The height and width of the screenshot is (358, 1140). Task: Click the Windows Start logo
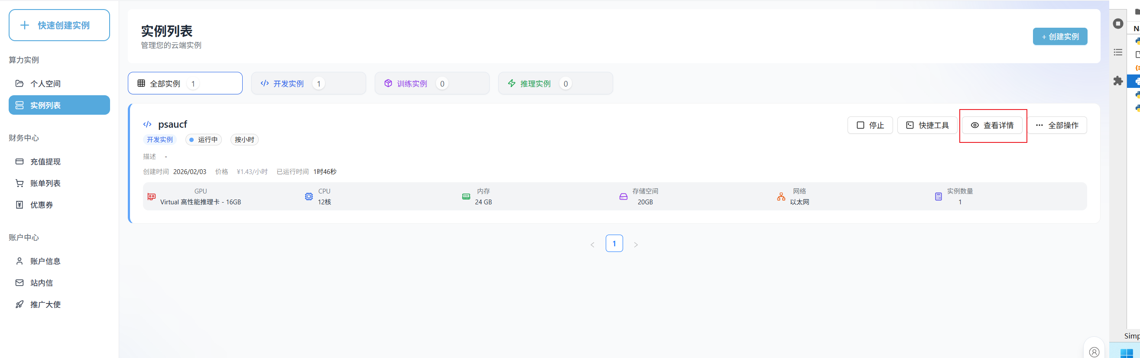point(1127,353)
